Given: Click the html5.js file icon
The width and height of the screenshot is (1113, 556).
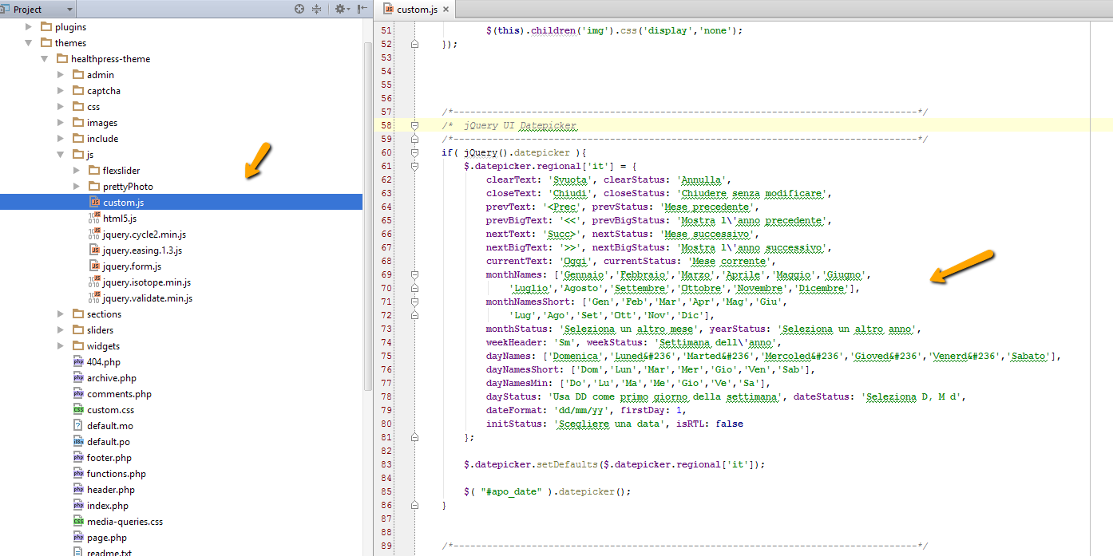Looking at the screenshot, I should coord(95,219).
